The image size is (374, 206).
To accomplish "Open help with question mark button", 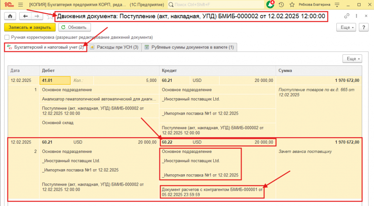I will click(x=364, y=27).
